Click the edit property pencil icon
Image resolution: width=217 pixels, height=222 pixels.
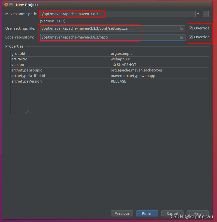click(x=27, y=112)
